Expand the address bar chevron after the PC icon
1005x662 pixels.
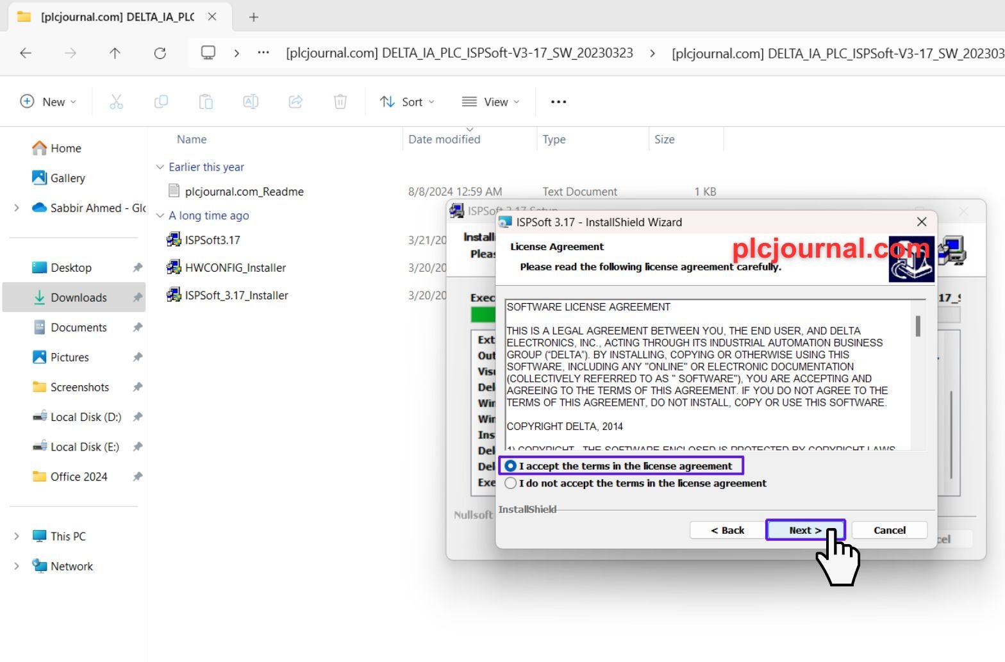237,53
